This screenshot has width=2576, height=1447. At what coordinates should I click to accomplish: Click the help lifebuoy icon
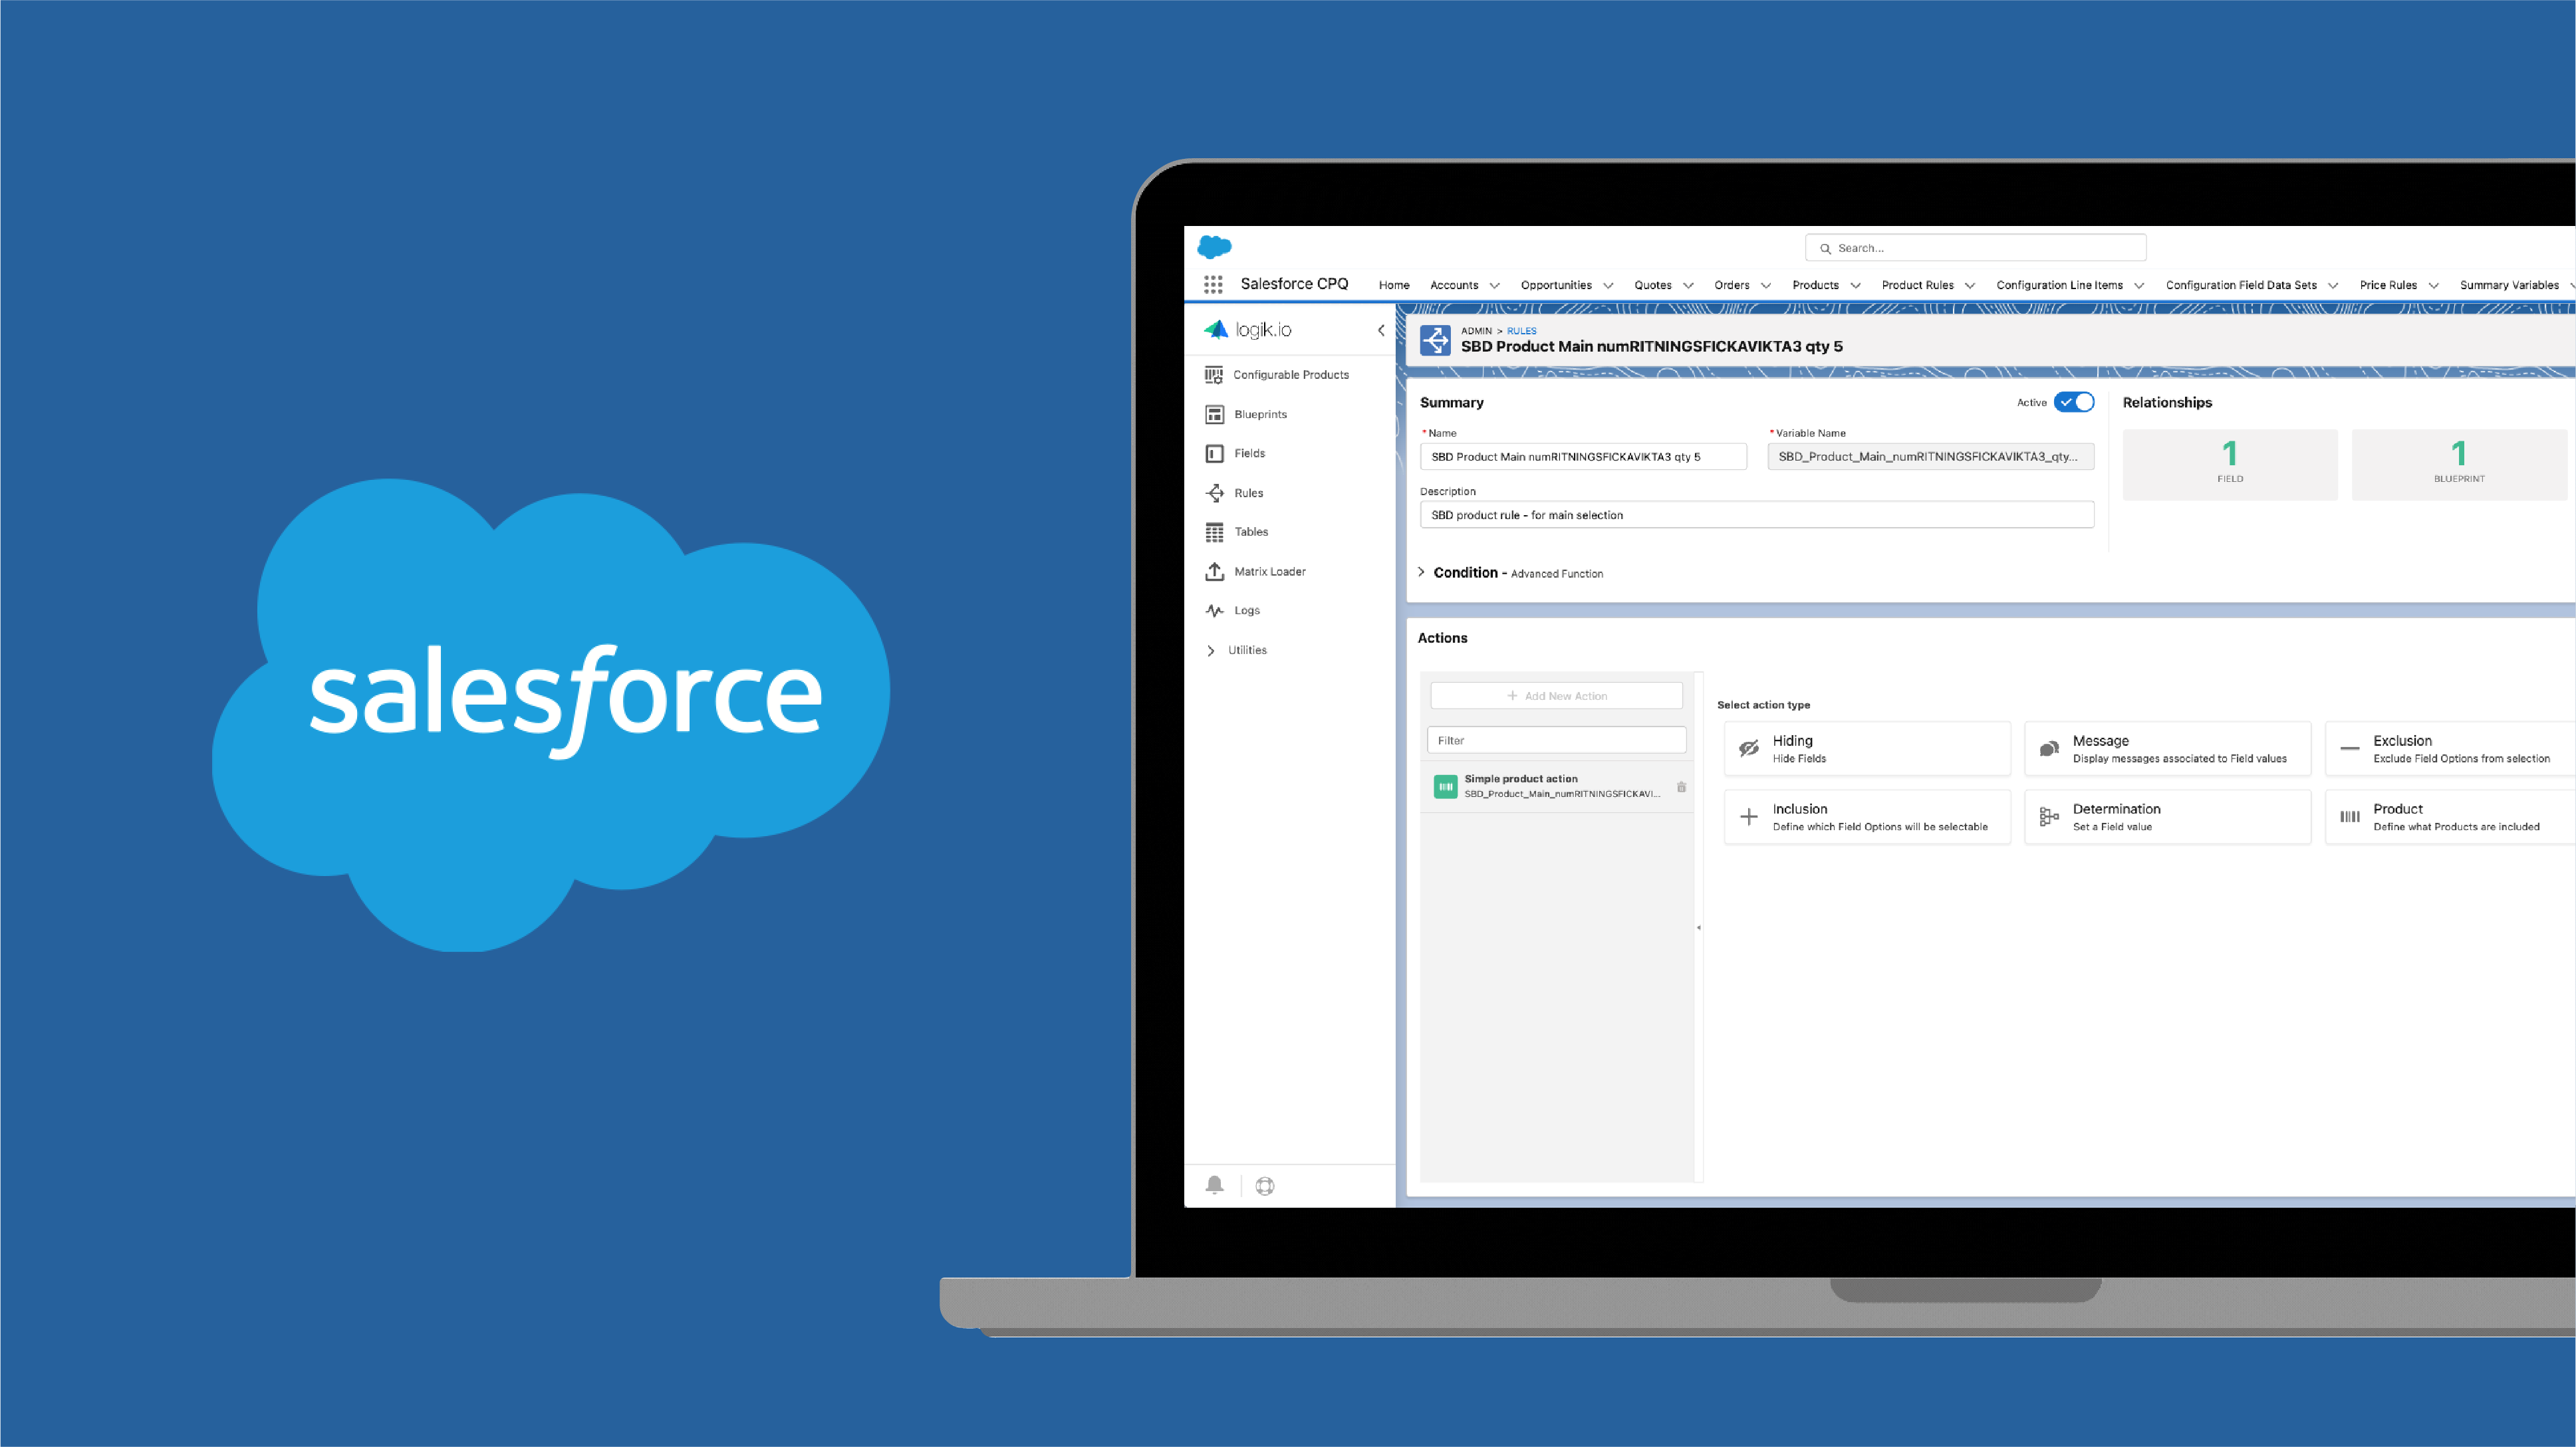pyautogui.click(x=1265, y=1186)
